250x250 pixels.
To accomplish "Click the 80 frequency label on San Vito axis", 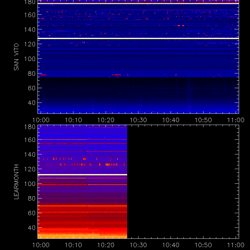I will click(x=32, y=73).
